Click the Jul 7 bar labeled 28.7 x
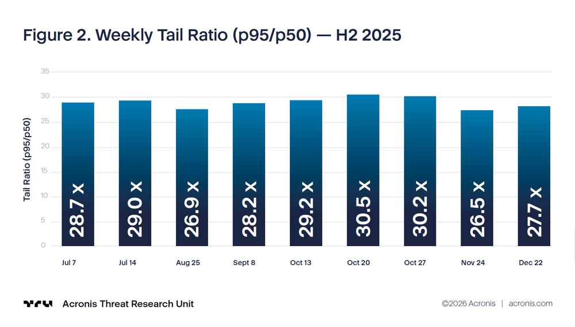Screen dimensions: 575x327 click(x=78, y=174)
